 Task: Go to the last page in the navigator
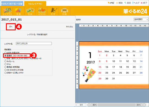pyautogui.click(x=144, y=105)
